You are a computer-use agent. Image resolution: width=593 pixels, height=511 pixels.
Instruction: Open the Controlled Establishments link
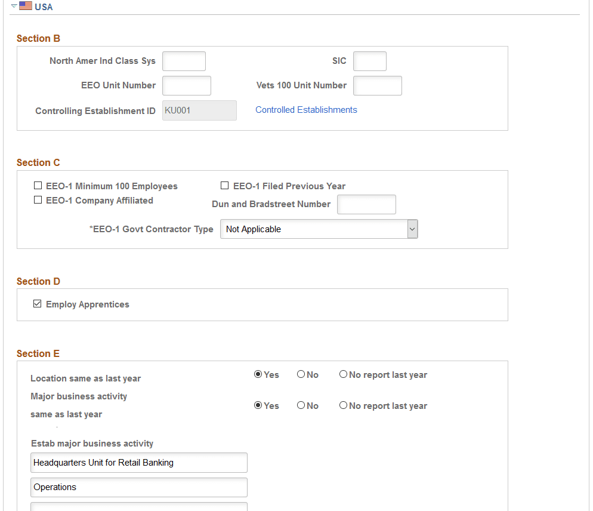(x=306, y=109)
